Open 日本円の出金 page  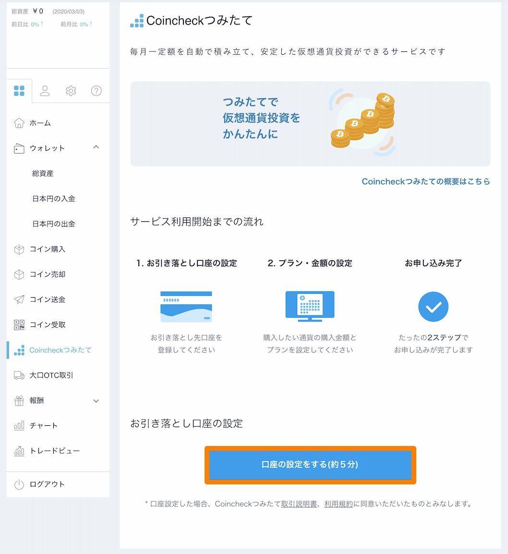tap(54, 224)
